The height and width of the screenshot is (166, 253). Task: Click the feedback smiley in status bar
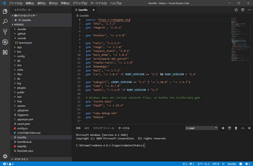pos(241,164)
